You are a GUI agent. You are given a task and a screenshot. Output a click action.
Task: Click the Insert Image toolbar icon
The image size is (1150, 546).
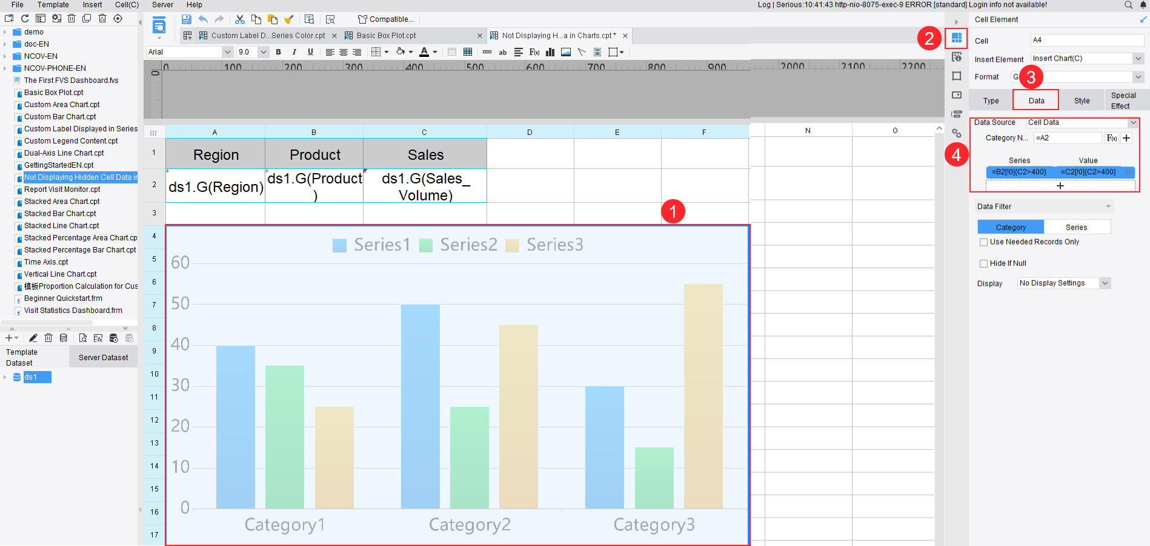click(x=566, y=52)
